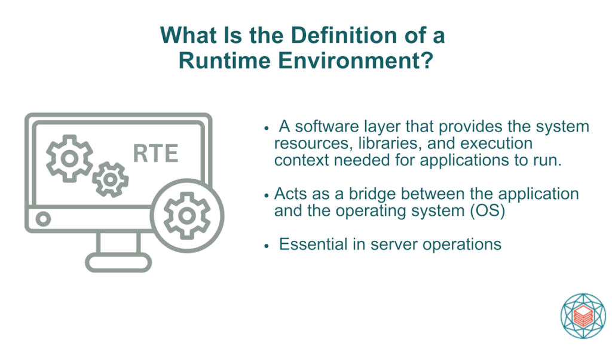Select the 'Runtime Environment?' heading text
This screenshot has height=346, width=612.
coord(305,62)
